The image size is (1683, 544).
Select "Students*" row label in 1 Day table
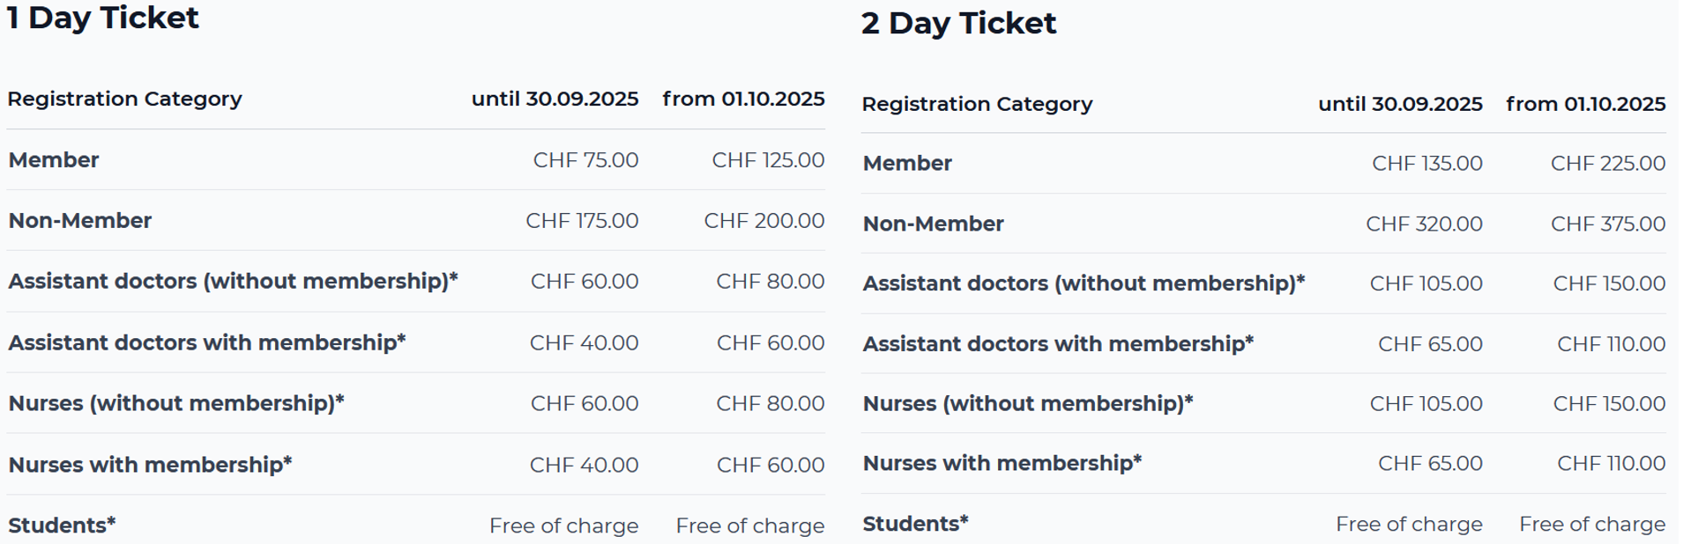coord(62,526)
